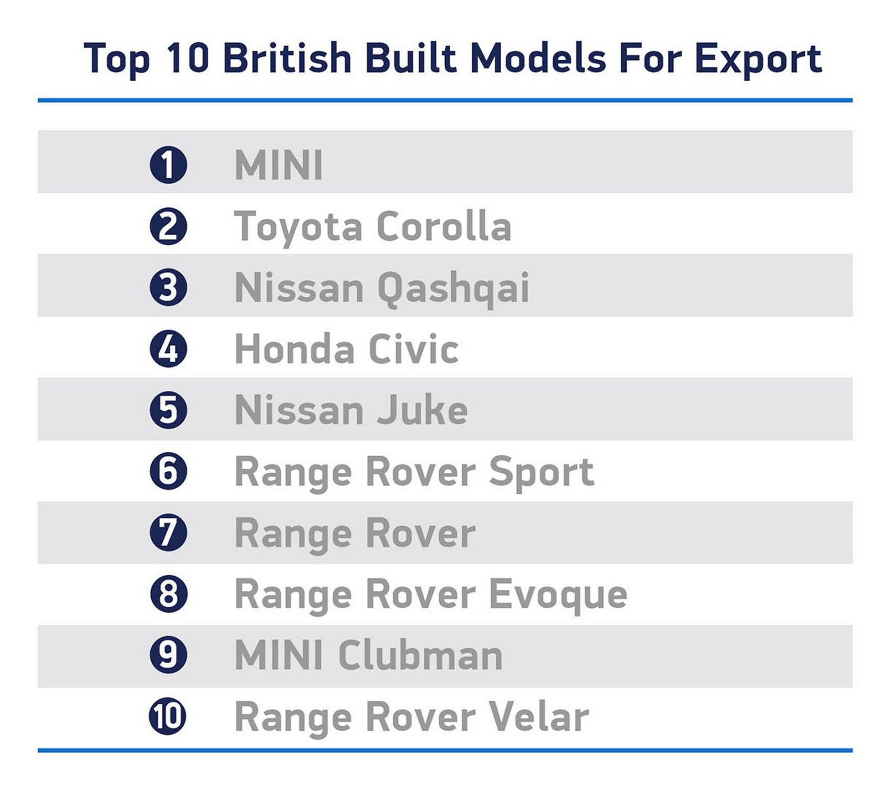Select the number 3 rank badge
This screenshot has height=785, width=875.
[x=168, y=287]
